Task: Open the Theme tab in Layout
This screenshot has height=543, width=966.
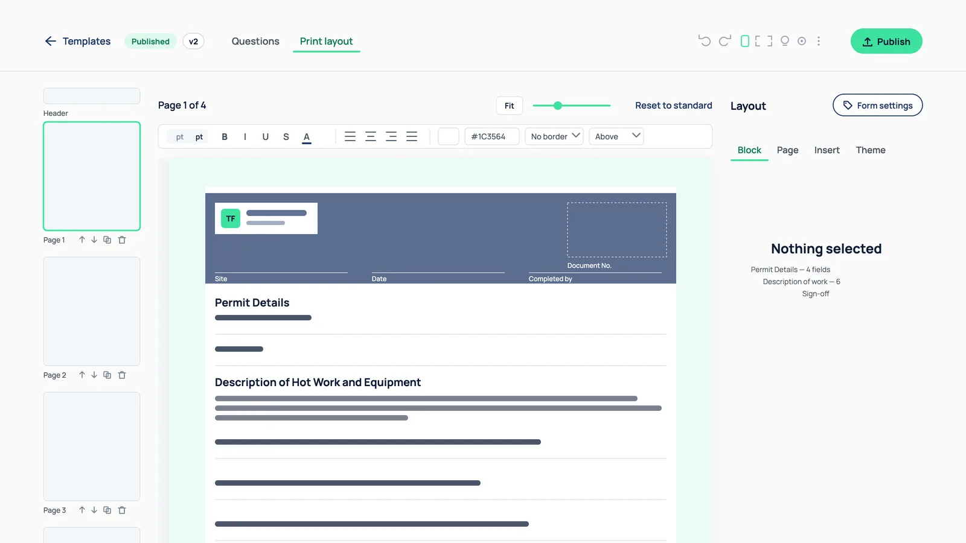Action: pyautogui.click(x=871, y=150)
